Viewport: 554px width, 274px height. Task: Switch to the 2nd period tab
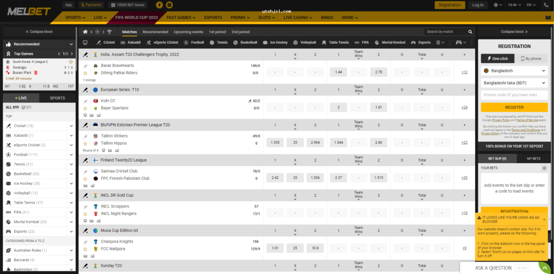240,32
